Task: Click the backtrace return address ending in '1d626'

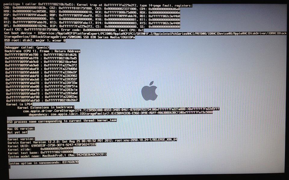Action: pos(60,55)
